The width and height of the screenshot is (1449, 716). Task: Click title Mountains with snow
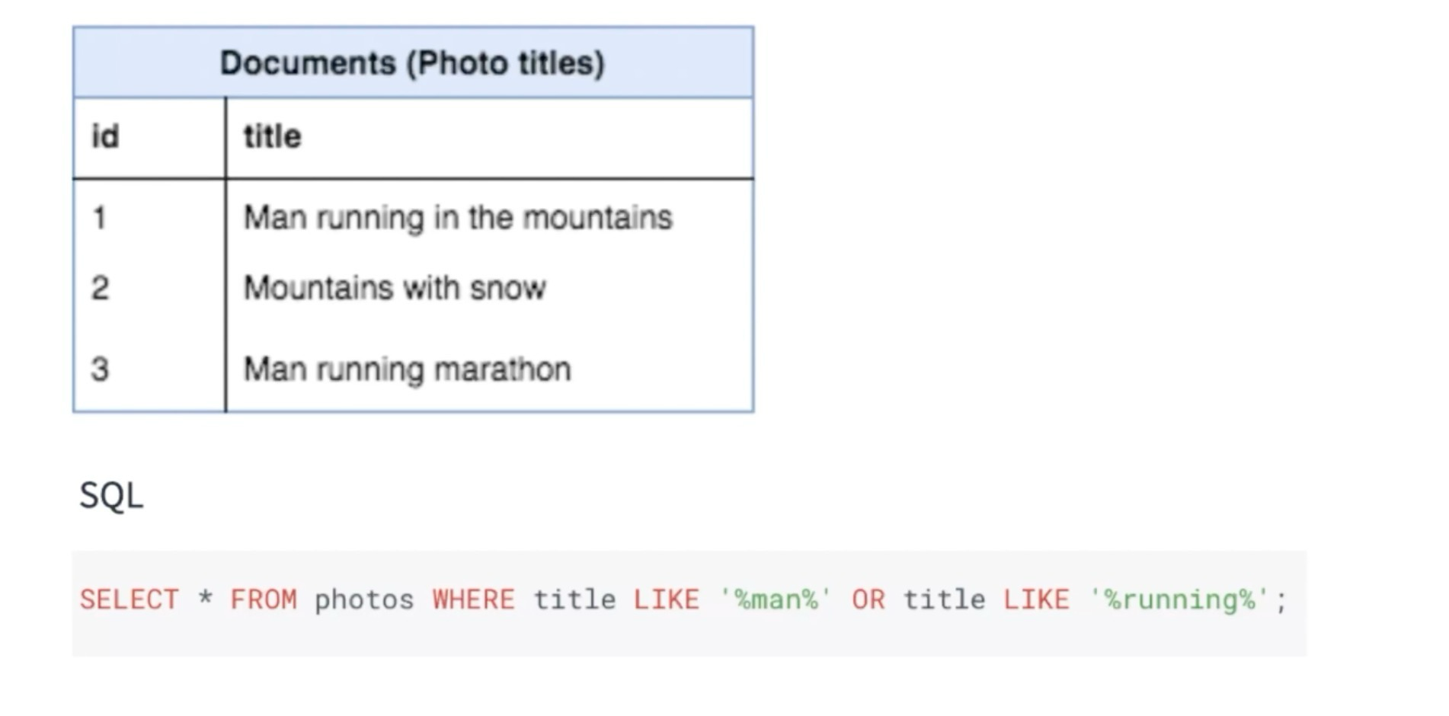click(395, 288)
